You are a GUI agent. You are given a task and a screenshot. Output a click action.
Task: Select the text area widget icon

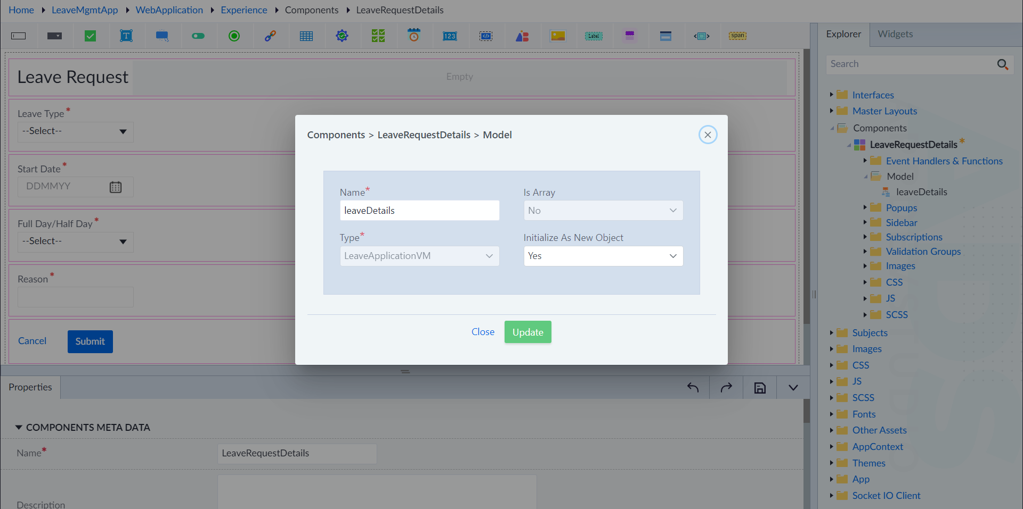pyautogui.click(x=126, y=36)
